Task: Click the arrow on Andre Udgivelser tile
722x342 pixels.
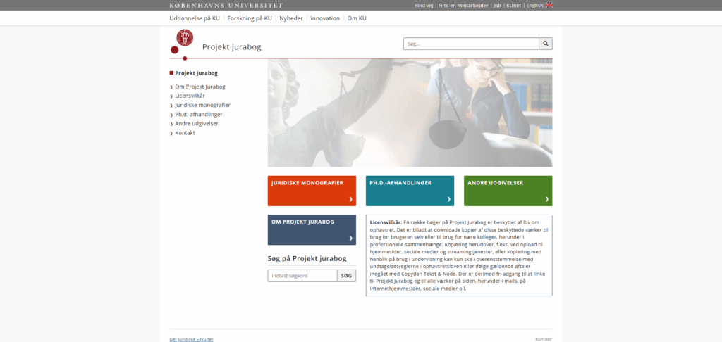Action: click(546, 199)
